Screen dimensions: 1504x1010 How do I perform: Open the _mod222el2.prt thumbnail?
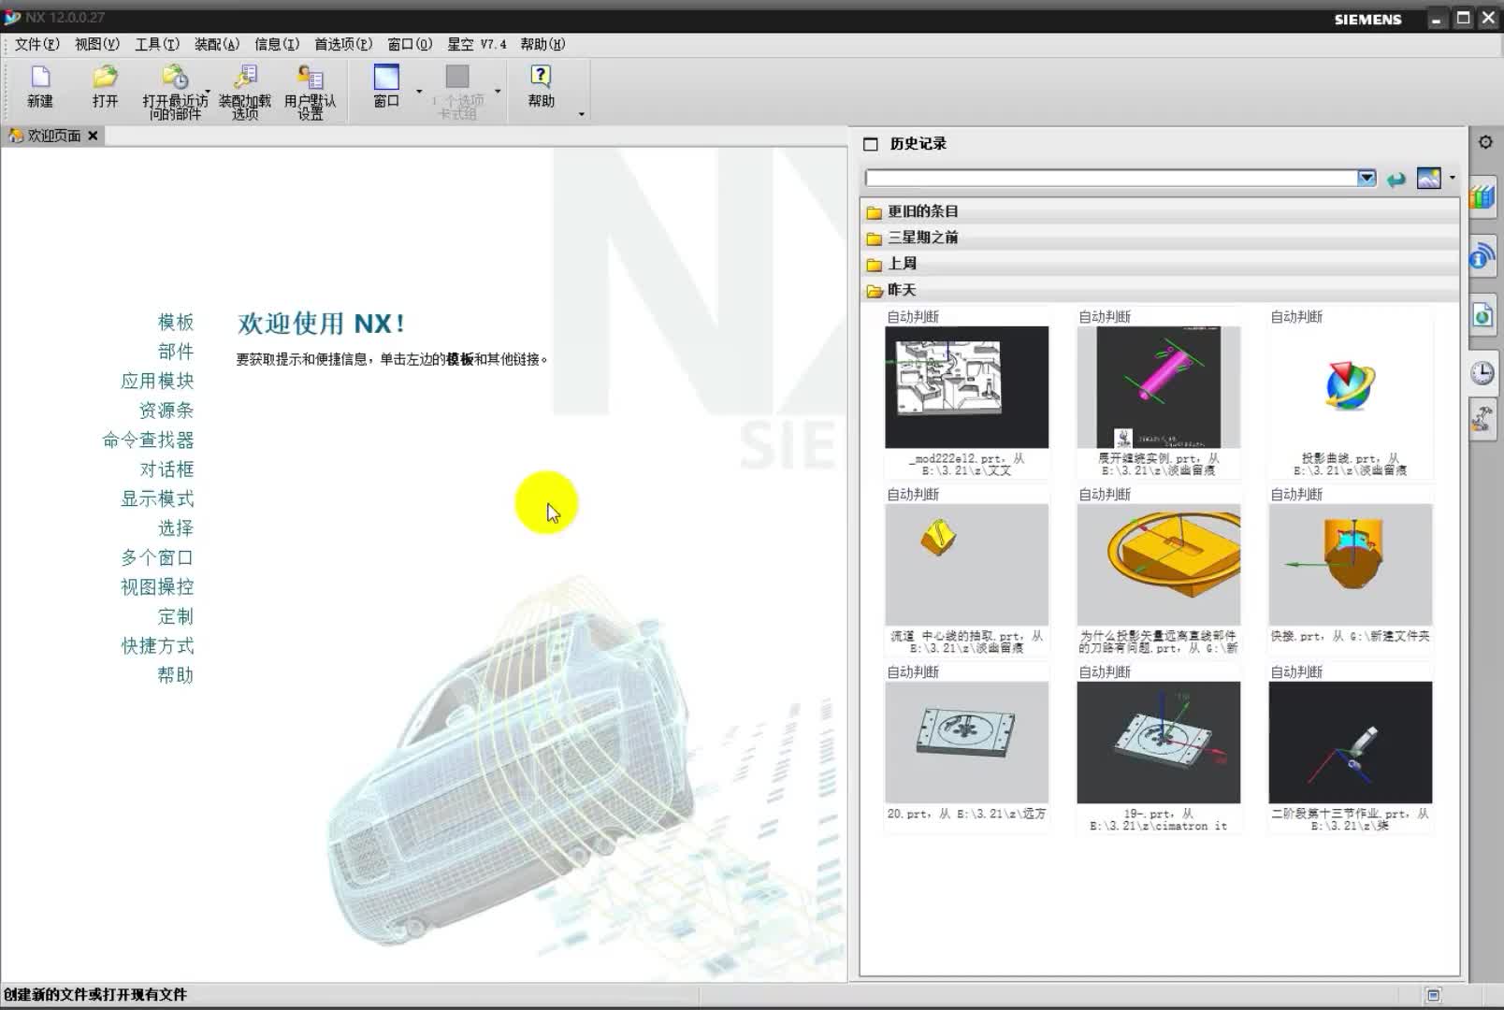[966, 387]
